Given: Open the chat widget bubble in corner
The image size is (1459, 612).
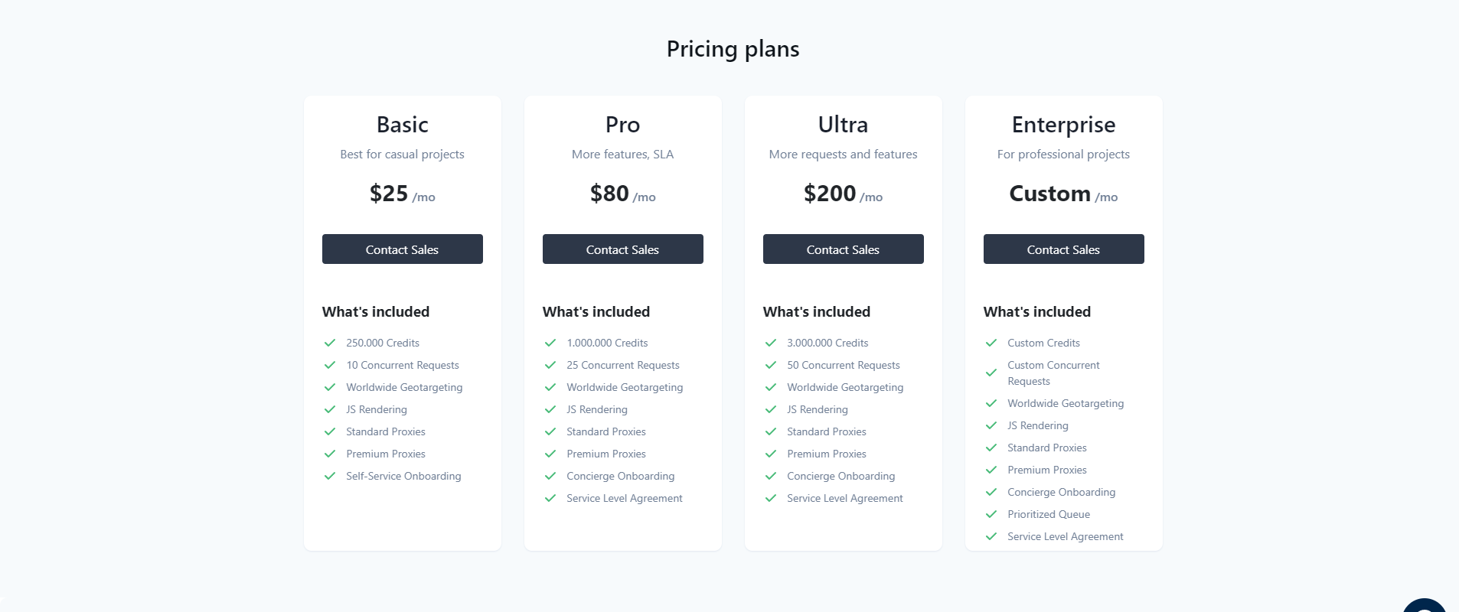Looking at the screenshot, I should point(1425,606).
